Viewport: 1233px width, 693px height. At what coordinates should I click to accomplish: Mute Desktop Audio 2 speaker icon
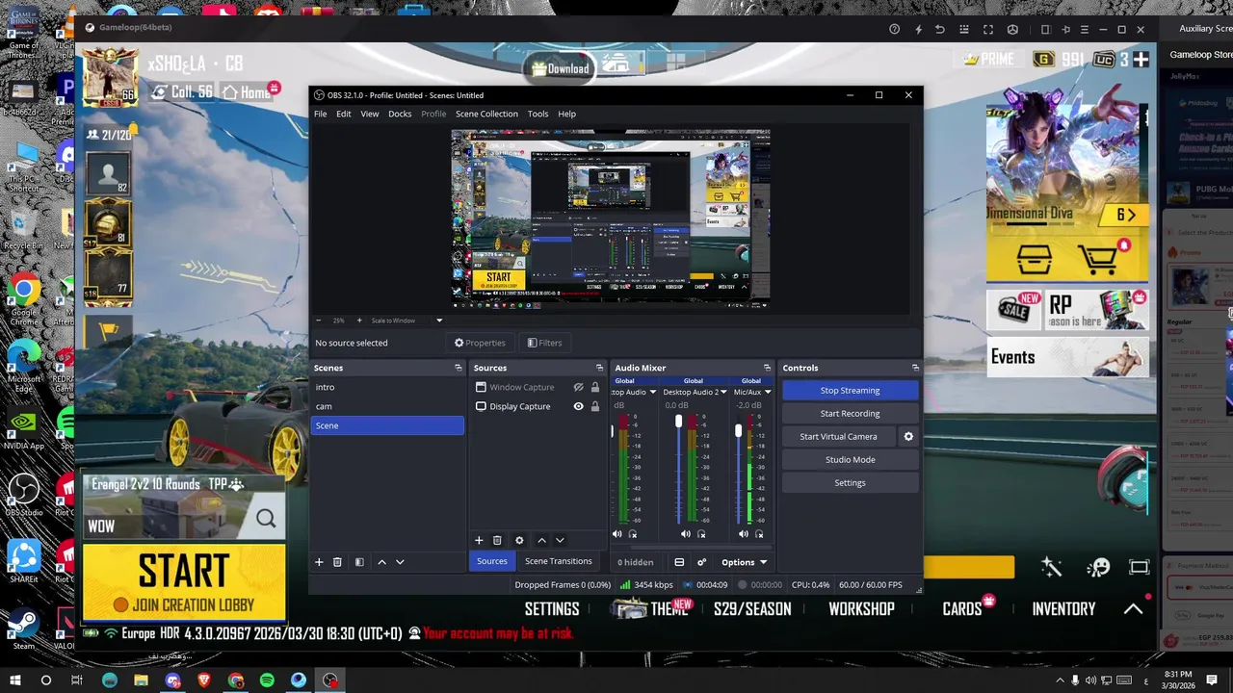[x=686, y=534]
